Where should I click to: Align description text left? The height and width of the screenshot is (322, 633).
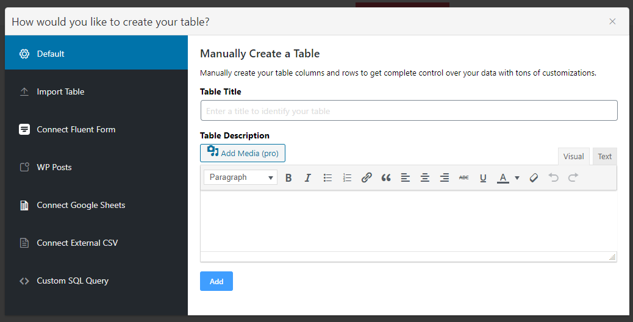pos(406,177)
